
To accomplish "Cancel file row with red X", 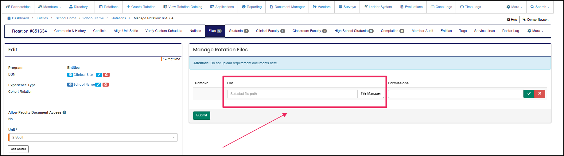I will [540, 94].
